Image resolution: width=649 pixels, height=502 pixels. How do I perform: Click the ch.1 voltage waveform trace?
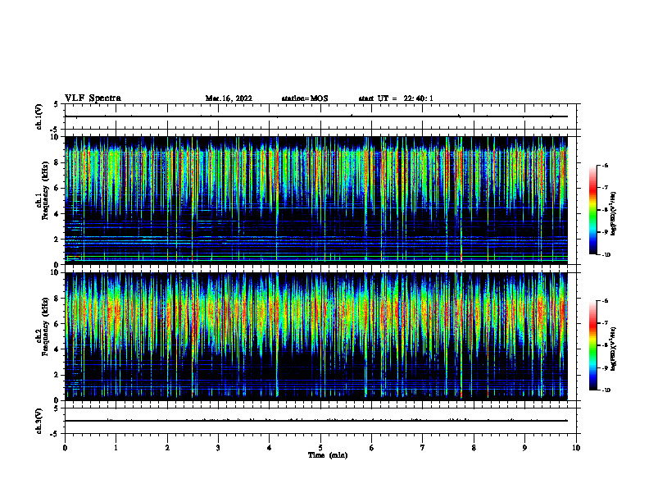[316, 116]
